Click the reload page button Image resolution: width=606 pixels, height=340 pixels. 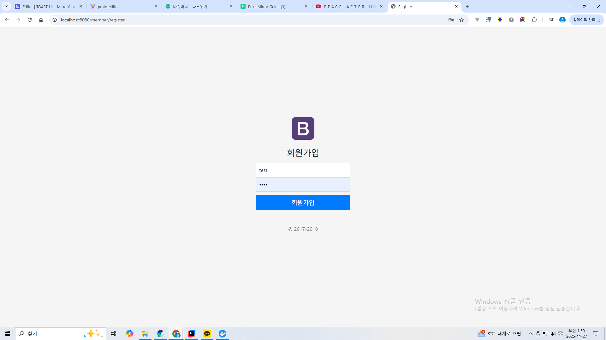point(30,20)
